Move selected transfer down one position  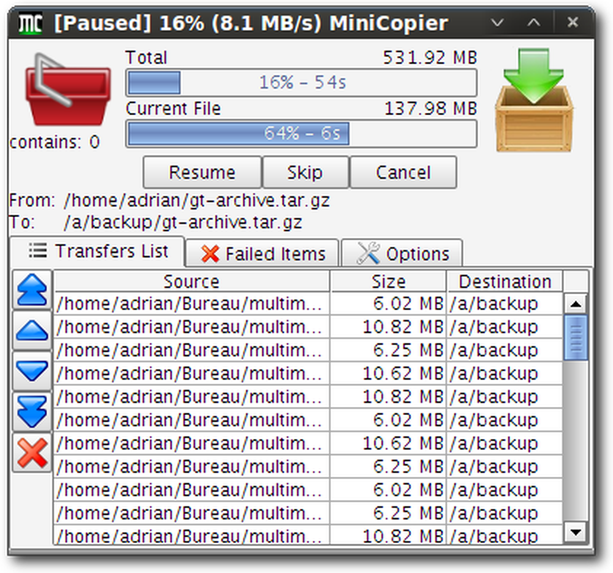coord(32,371)
